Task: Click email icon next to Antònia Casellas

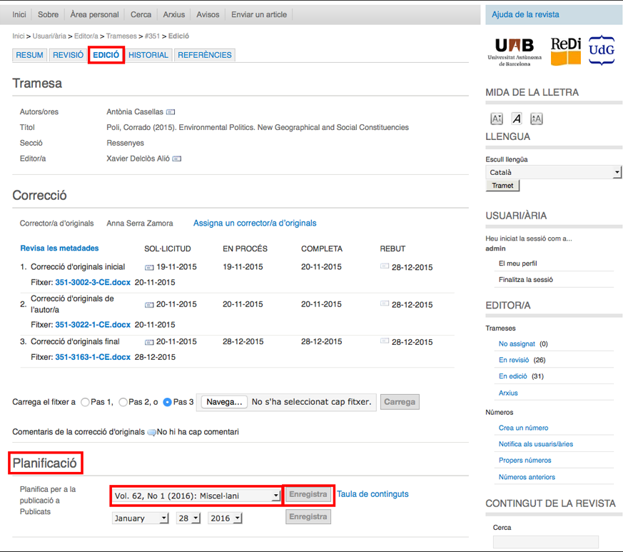Action: (171, 112)
